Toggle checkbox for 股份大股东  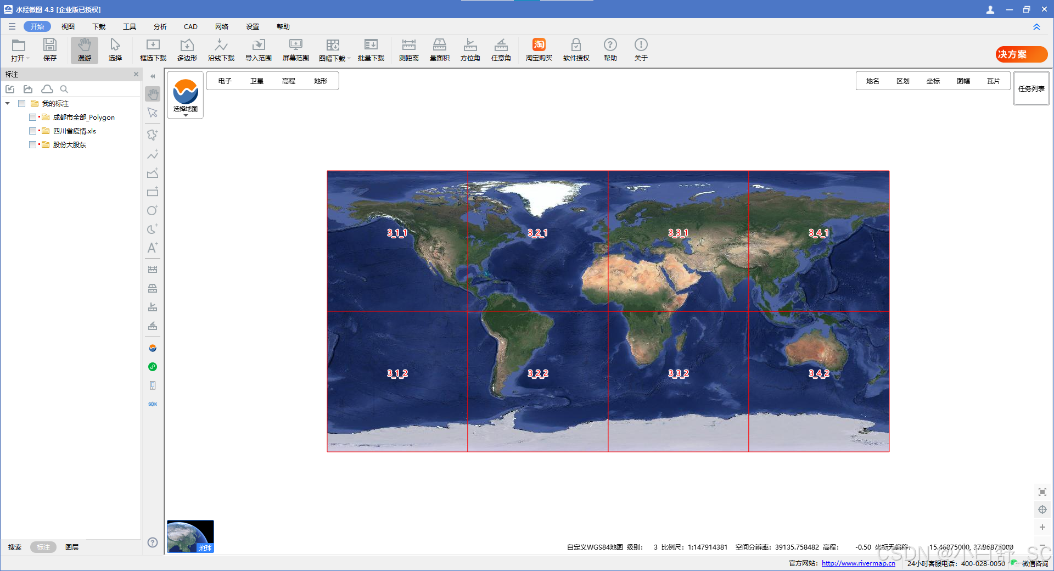click(33, 144)
